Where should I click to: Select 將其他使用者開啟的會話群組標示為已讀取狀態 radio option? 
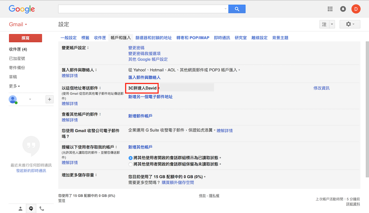click(130, 158)
